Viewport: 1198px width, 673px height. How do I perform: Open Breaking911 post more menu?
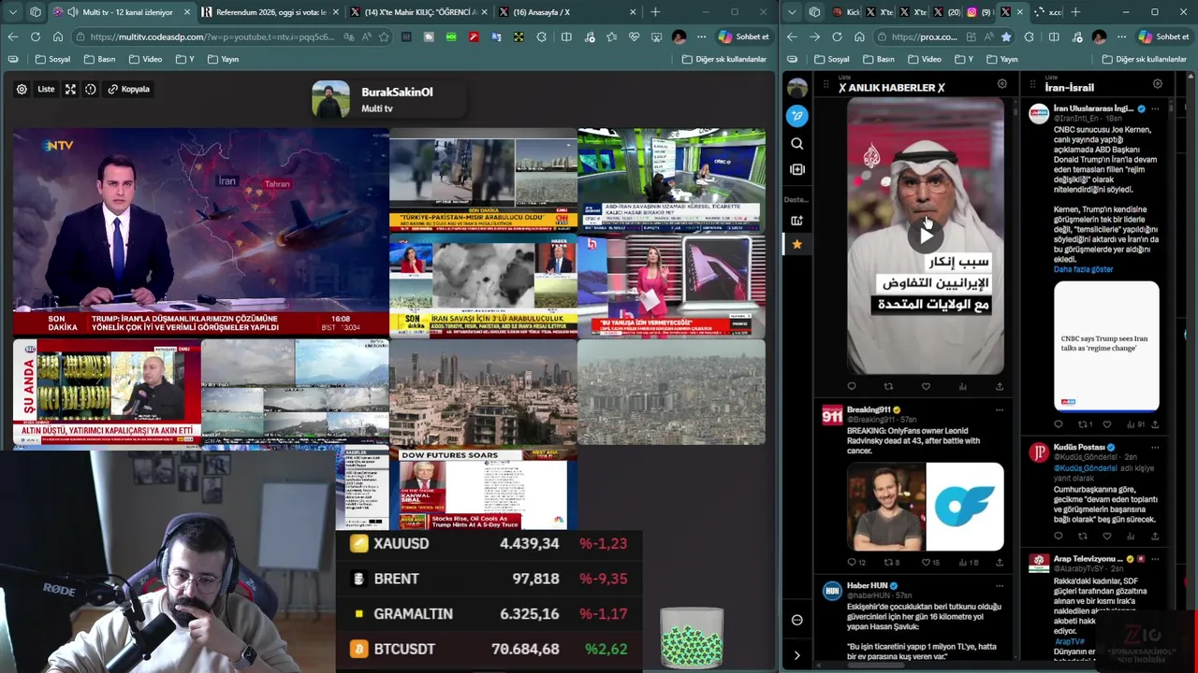999,409
